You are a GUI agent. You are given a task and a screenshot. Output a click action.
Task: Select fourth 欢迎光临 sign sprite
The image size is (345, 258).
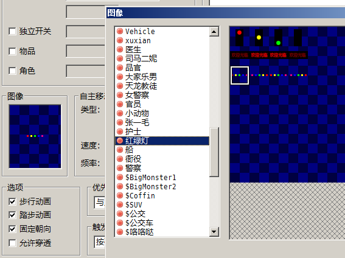pyautogui.click(x=298, y=55)
